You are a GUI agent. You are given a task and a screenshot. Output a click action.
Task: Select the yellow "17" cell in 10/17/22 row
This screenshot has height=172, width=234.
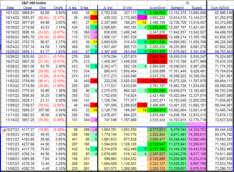(94, 22)
